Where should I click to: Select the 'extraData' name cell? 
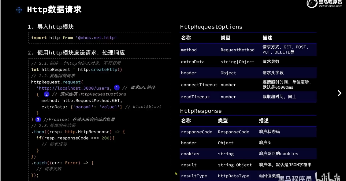click(x=193, y=62)
